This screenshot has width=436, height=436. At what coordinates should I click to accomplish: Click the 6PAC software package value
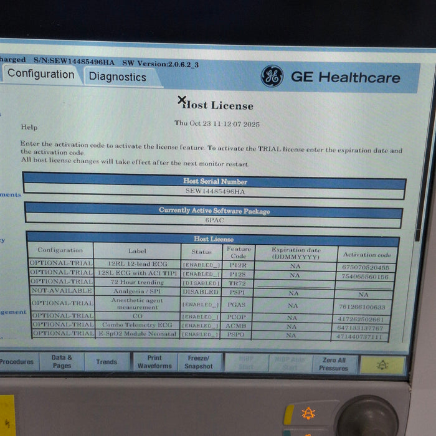[214, 220]
